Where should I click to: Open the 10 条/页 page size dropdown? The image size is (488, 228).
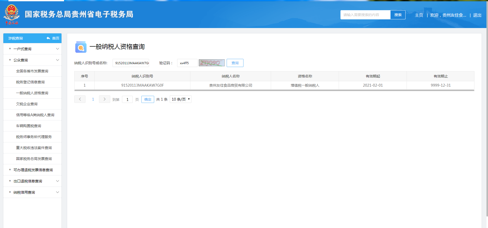[180, 99]
